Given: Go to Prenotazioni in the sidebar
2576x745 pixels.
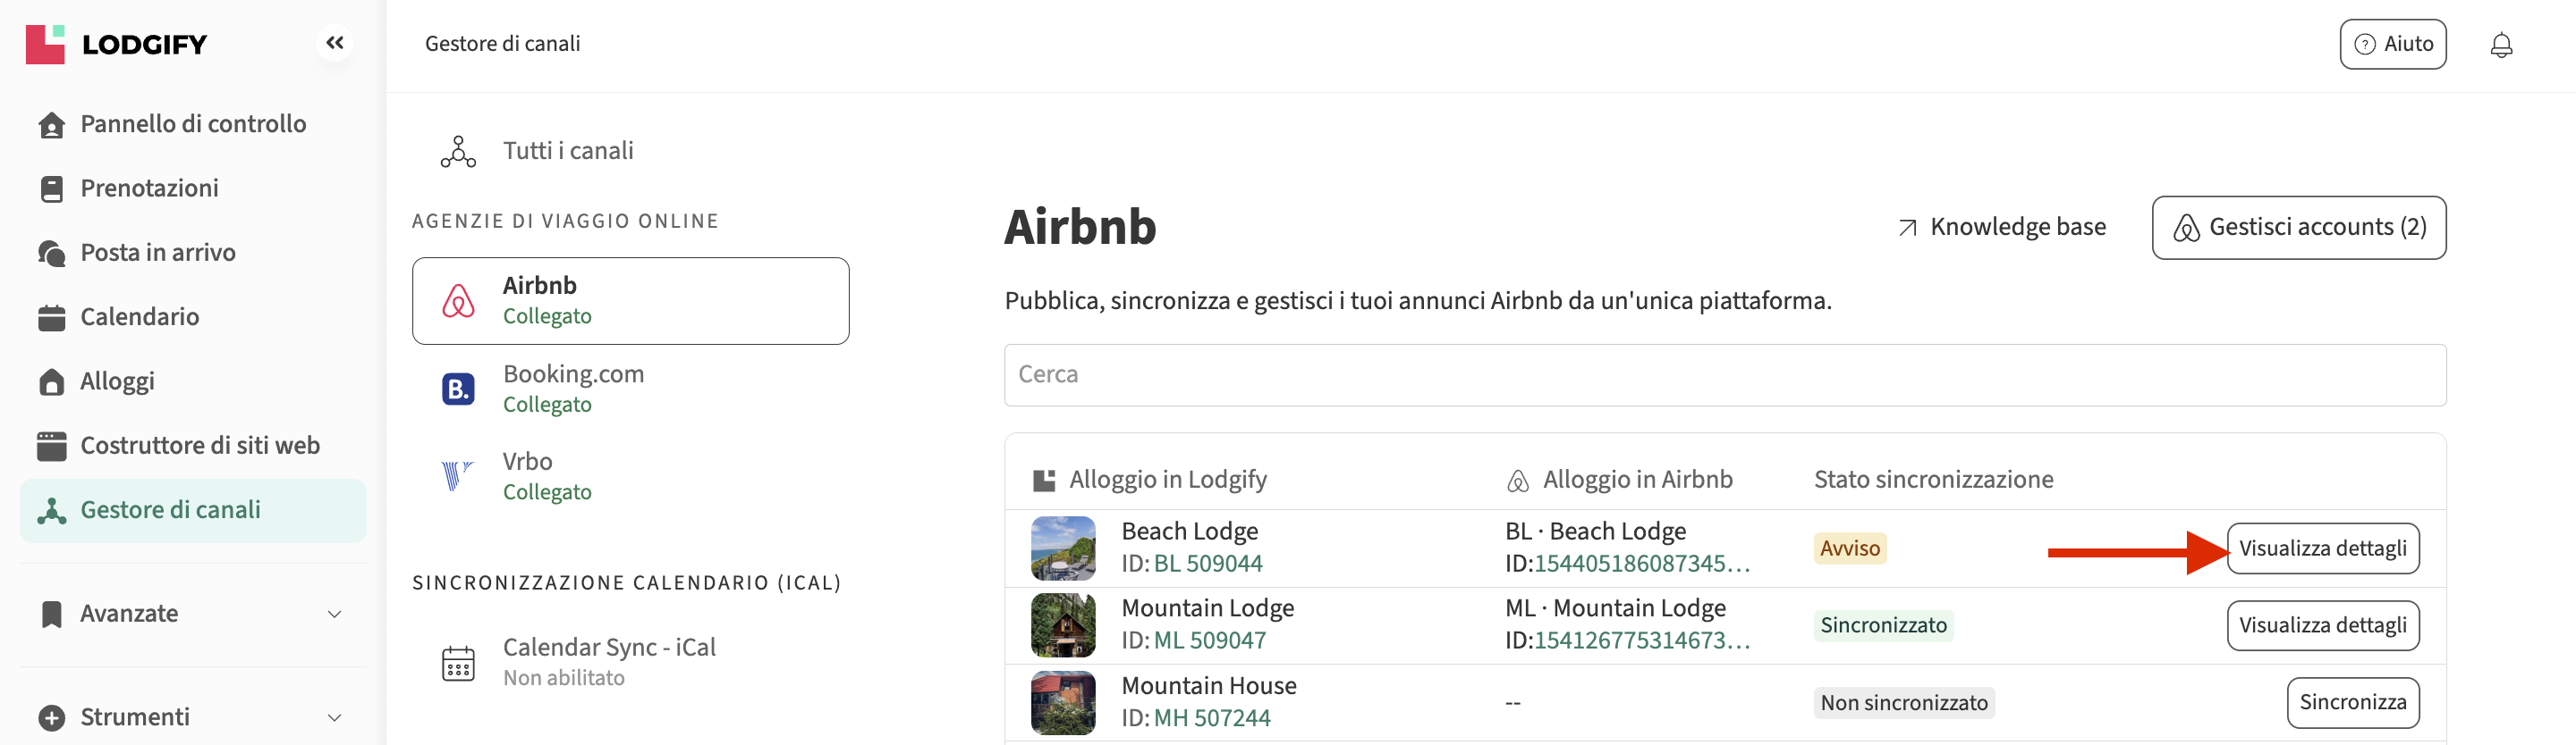Looking at the screenshot, I should [x=149, y=188].
